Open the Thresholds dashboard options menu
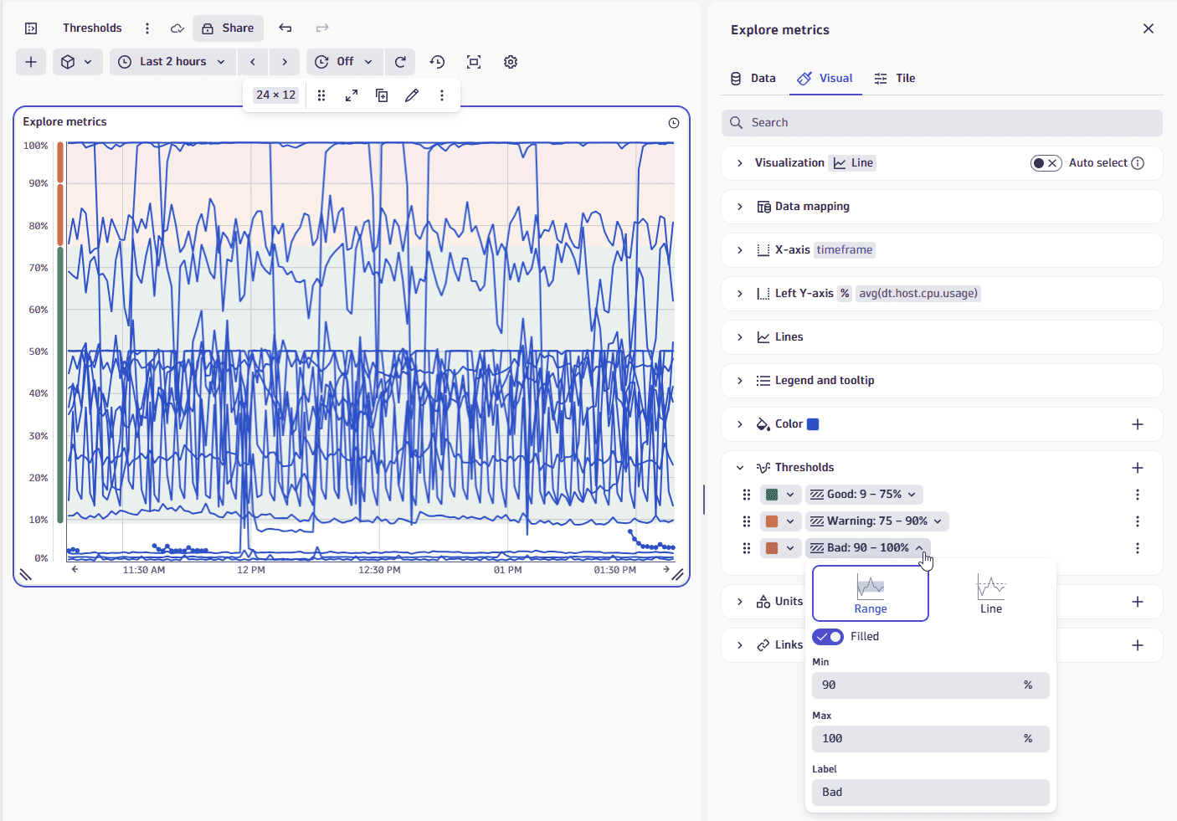Screen dimensions: 1177x821 click(x=147, y=28)
